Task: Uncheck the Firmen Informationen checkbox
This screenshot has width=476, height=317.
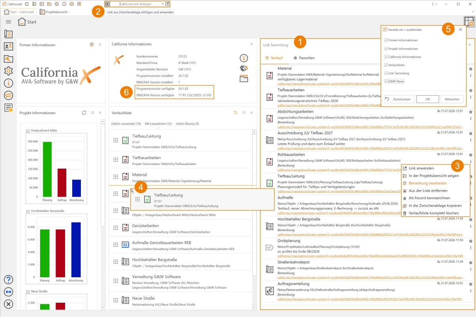Action: pos(386,40)
